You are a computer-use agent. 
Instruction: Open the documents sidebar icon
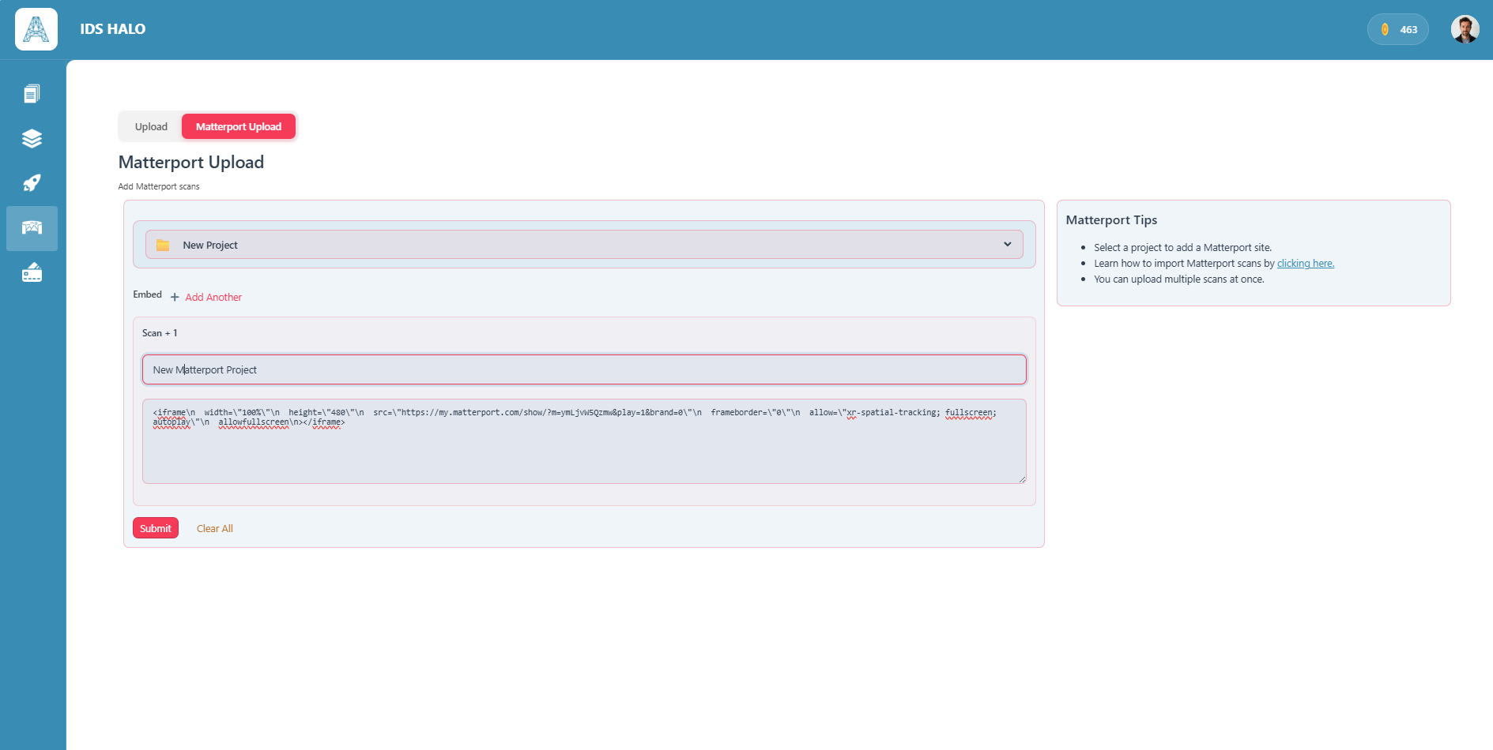(32, 94)
